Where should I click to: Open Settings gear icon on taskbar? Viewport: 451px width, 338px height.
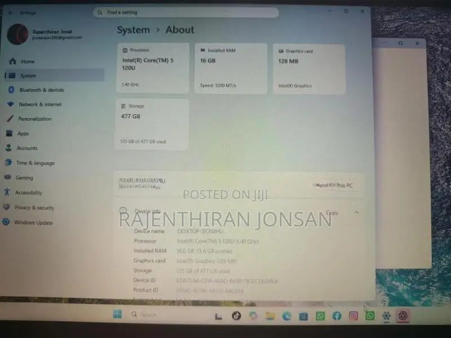386,316
